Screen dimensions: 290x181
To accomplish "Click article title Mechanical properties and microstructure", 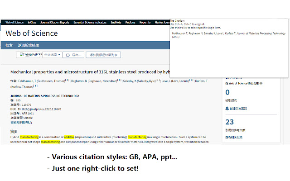I will [x=90, y=72].
